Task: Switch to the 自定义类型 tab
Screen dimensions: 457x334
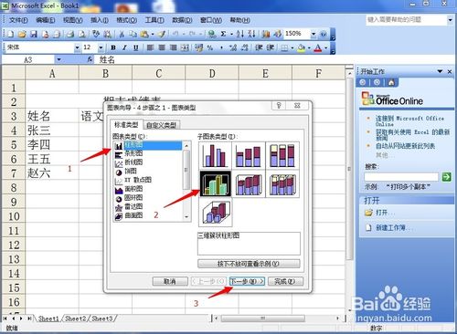Action: pyautogui.click(x=161, y=125)
